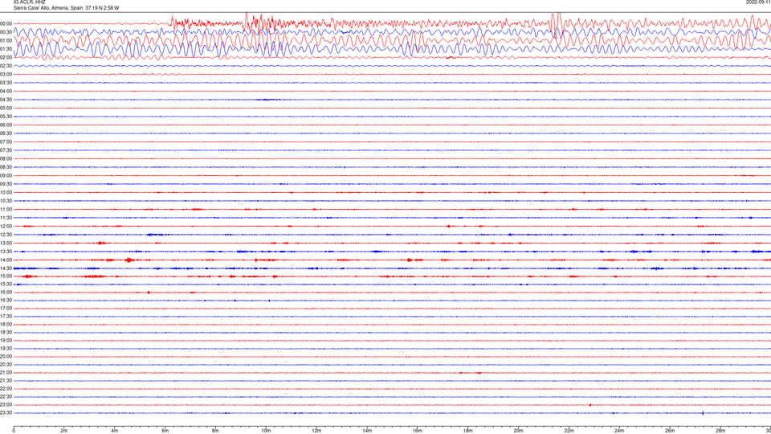Click the 26m tick label on time axis
This screenshot has width=771, height=434.
pyautogui.click(x=670, y=431)
